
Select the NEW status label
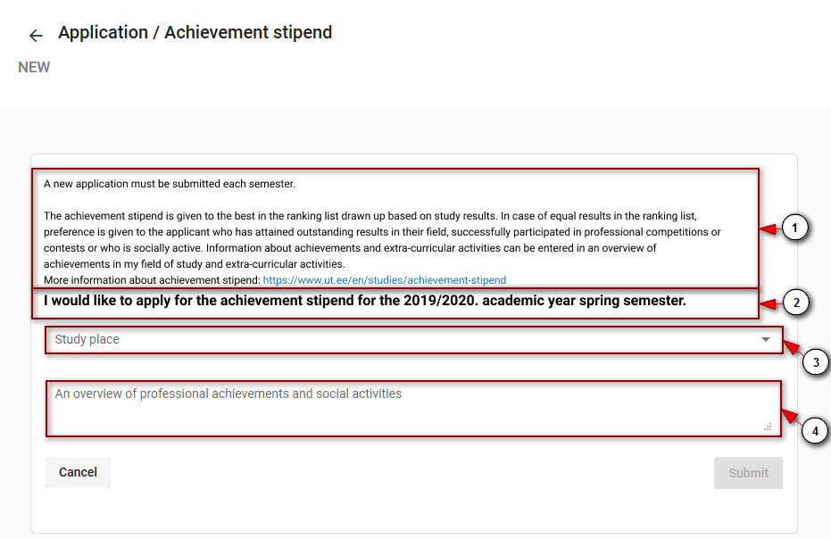click(34, 67)
